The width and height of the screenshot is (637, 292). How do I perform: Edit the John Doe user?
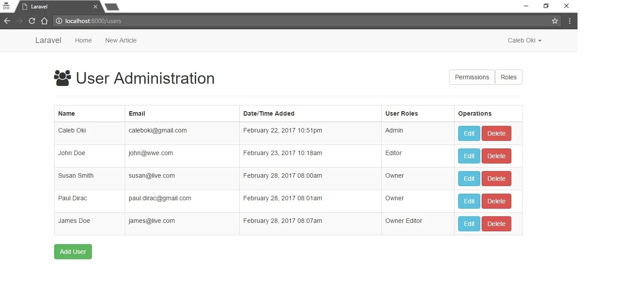pos(469,156)
